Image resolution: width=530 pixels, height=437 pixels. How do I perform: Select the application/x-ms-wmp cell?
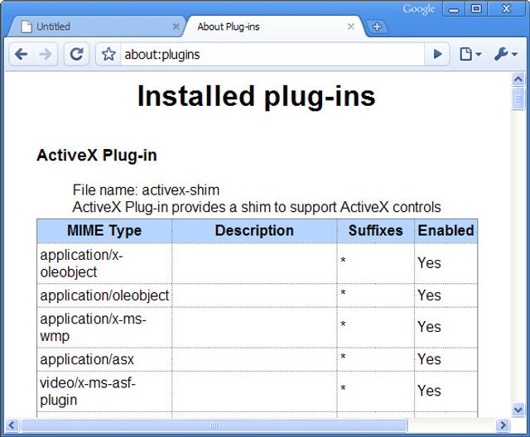point(104,327)
